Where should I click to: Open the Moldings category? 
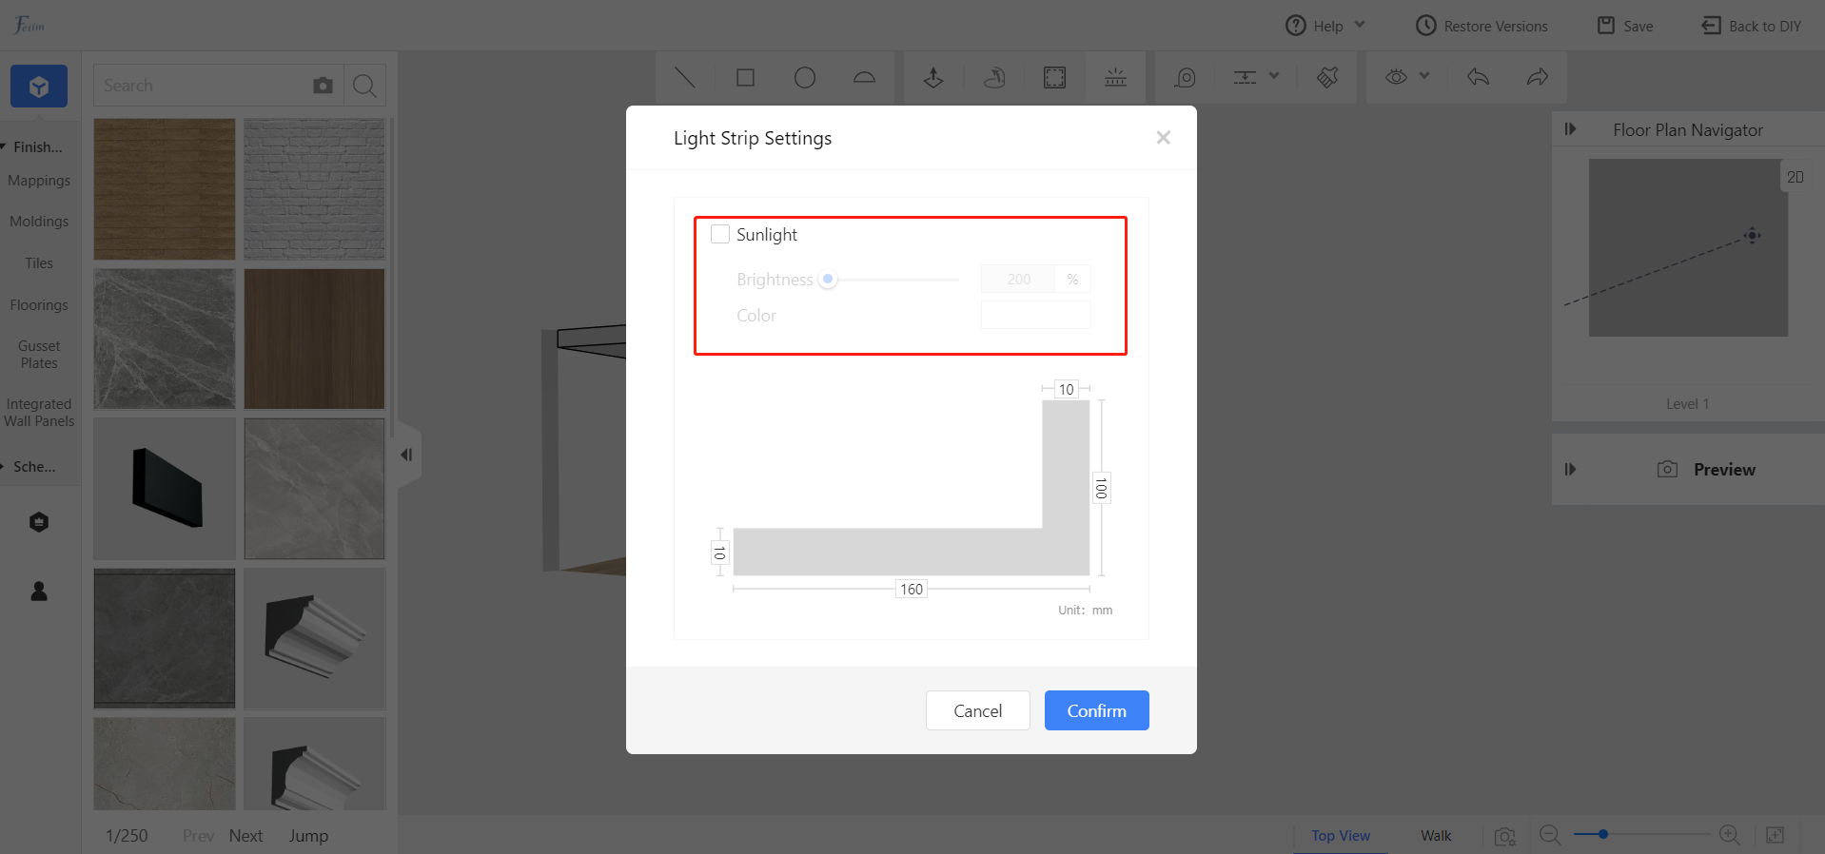click(39, 222)
